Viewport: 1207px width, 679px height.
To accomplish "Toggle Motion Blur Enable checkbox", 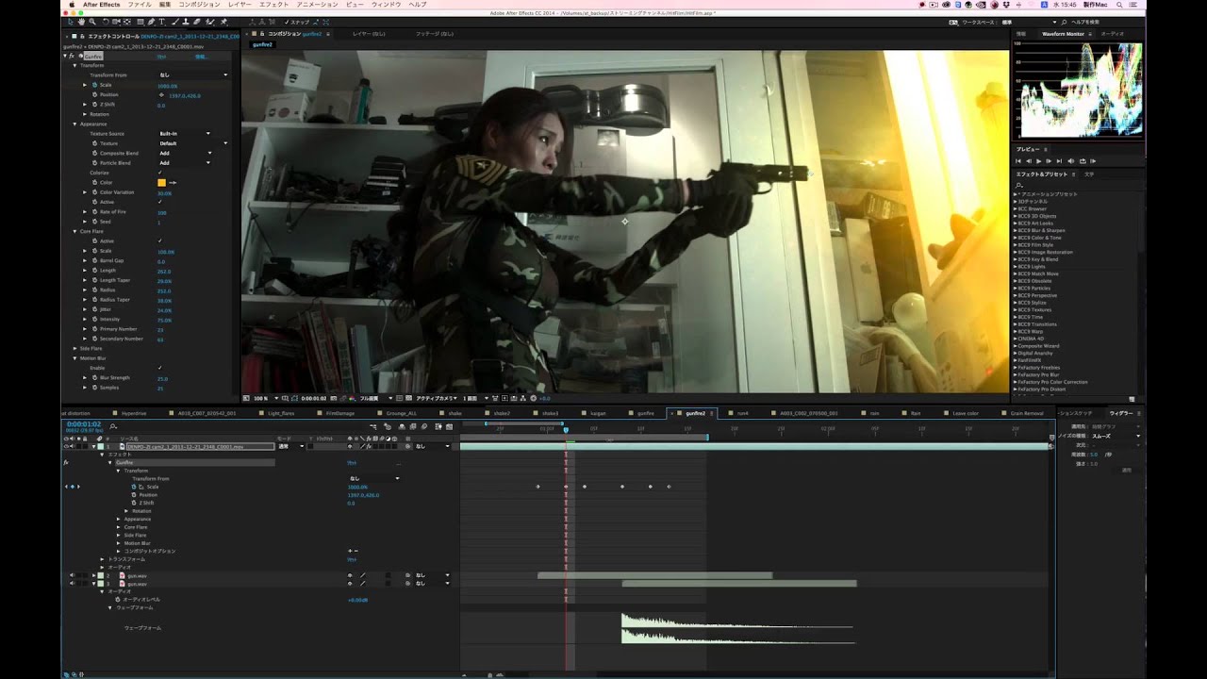I will click(x=160, y=368).
